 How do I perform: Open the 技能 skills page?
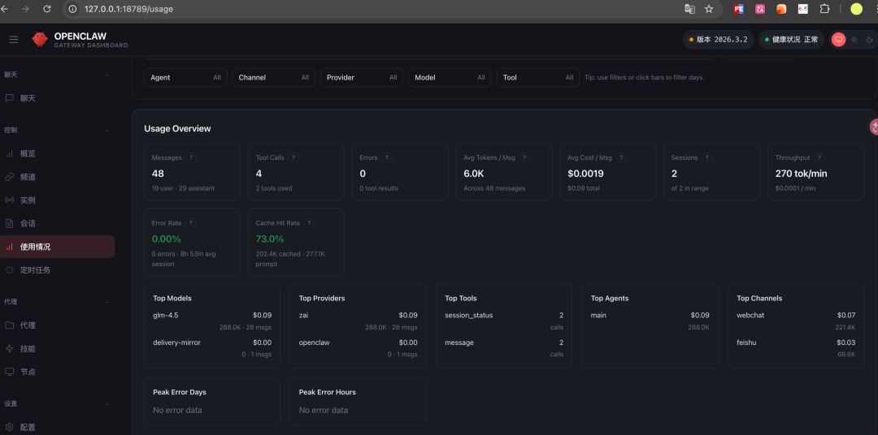coord(58,348)
